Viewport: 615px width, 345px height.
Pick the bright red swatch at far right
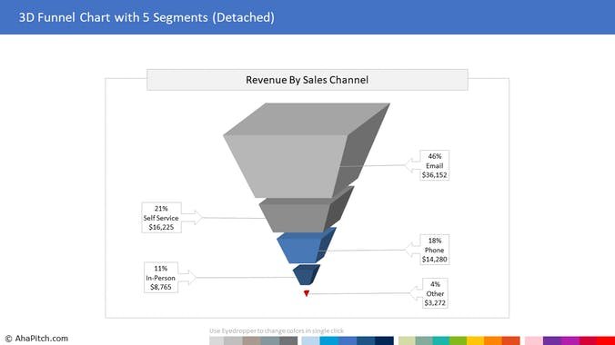tap(606, 340)
